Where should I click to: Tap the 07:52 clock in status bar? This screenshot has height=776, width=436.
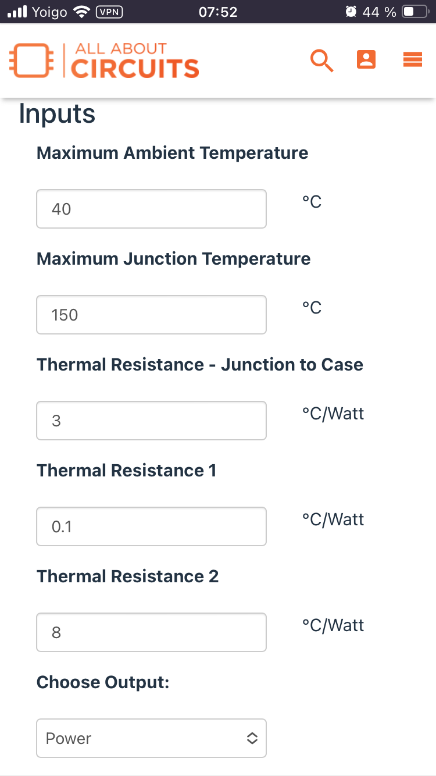click(218, 12)
